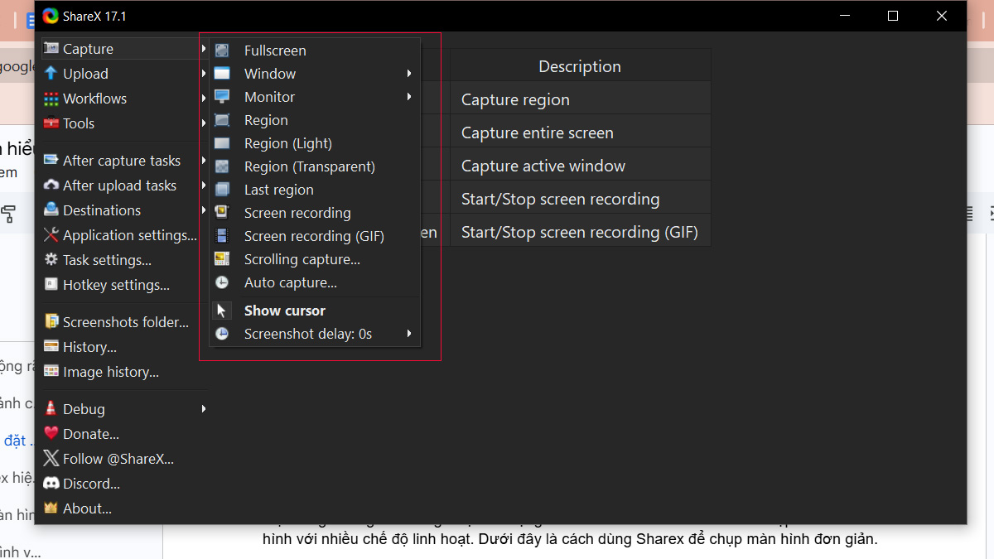Expand the Capture submenu arrow
This screenshot has width=994, height=559.
pos(204,49)
